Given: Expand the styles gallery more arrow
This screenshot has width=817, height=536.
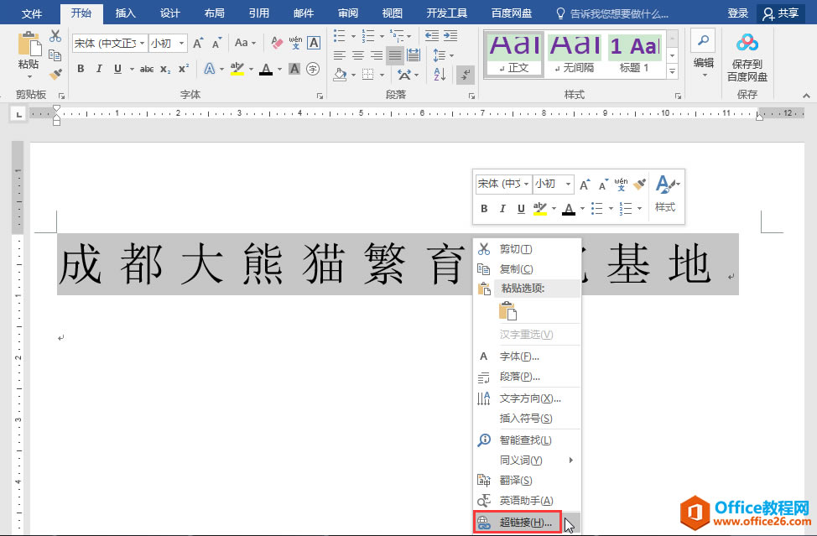Looking at the screenshot, I should [672, 72].
